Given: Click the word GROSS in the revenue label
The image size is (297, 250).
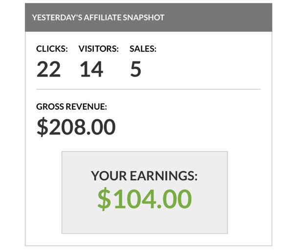Looking at the screenshot, I should click(50, 107).
